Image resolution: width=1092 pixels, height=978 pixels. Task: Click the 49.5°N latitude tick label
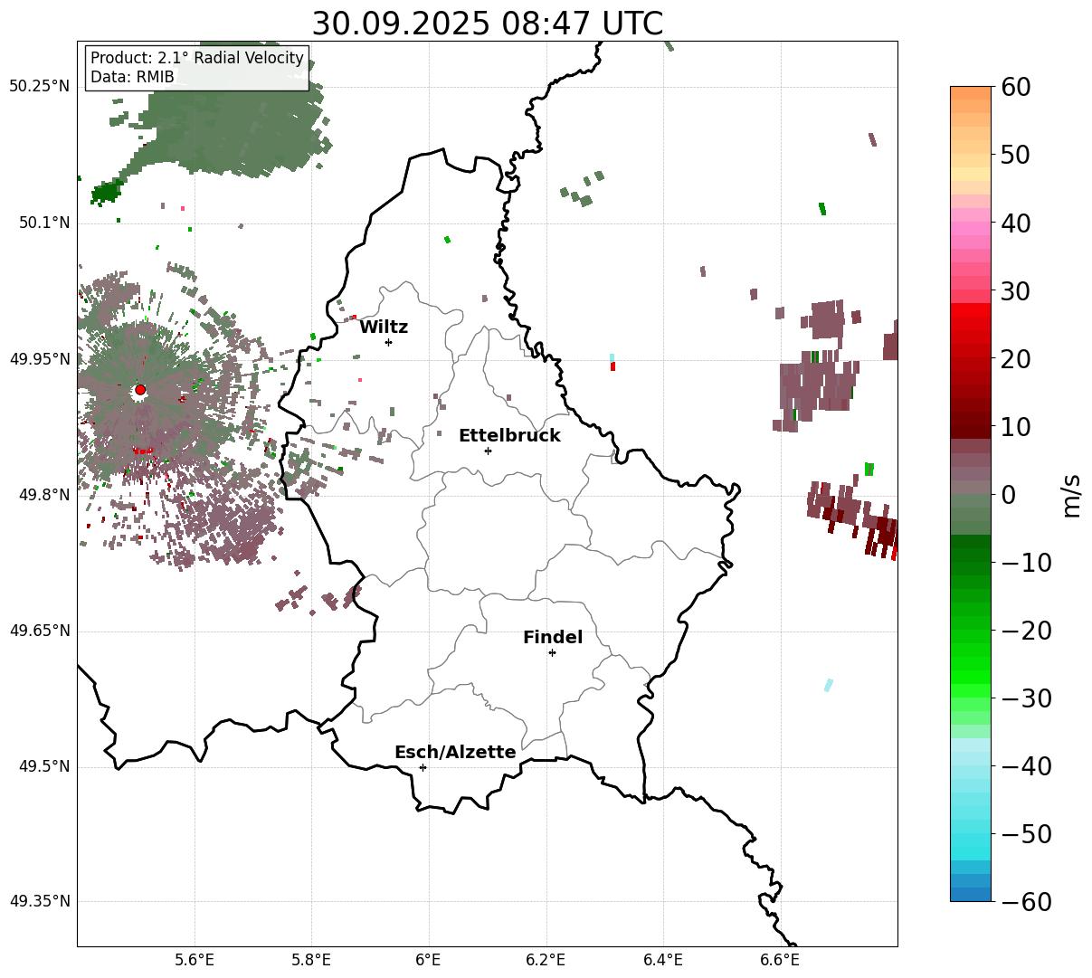(43, 766)
